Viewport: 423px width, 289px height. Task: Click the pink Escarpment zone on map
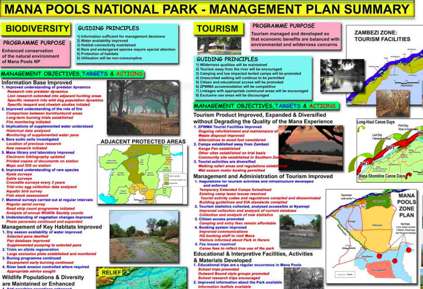coord(379,270)
